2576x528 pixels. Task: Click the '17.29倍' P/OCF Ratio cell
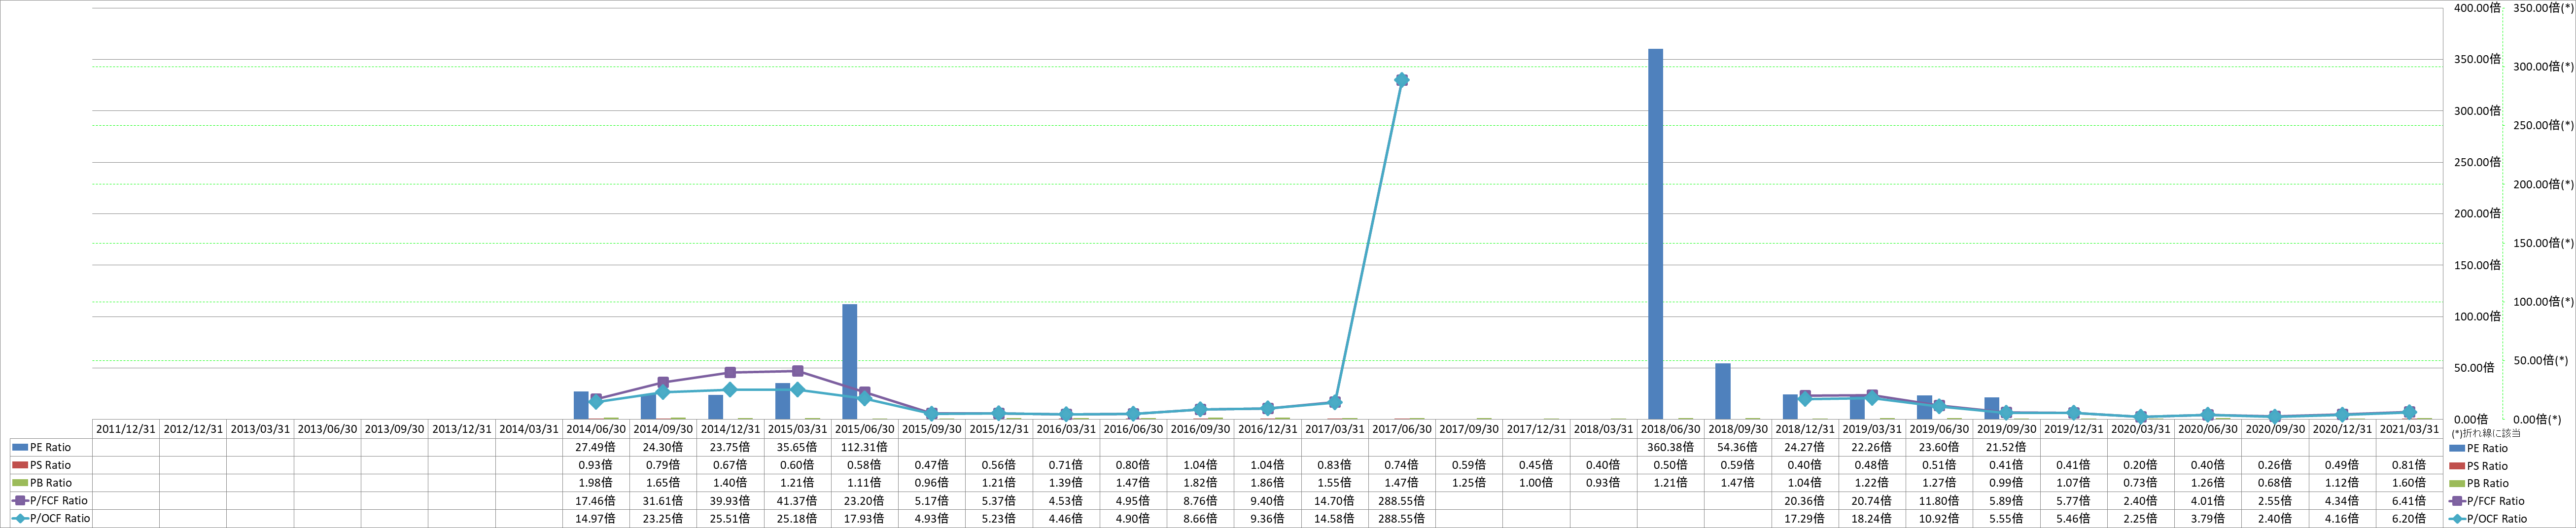1805,519
